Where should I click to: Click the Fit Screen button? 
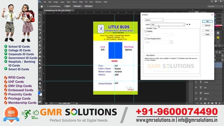click(x=77, y=6)
